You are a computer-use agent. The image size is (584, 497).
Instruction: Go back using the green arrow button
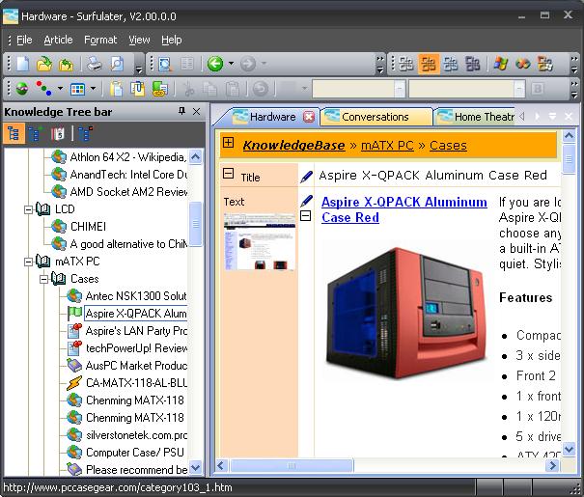pyautogui.click(x=215, y=64)
